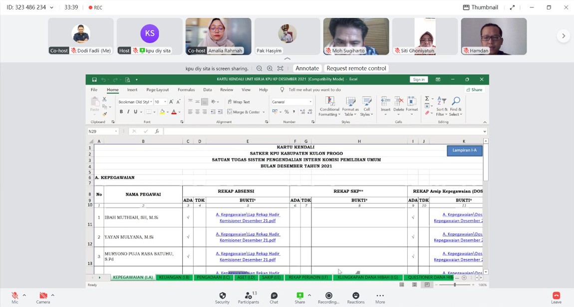Leave the meeting
The height and width of the screenshot is (307, 574).
tap(556, 297)
